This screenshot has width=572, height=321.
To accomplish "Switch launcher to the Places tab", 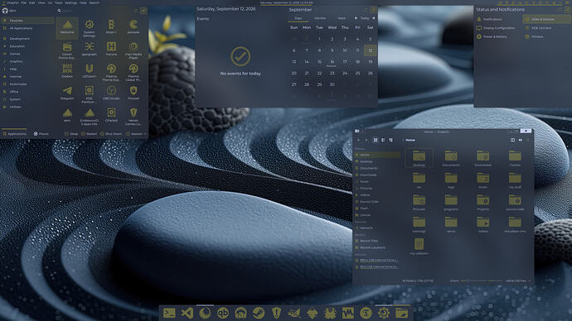I will [41, 134].
